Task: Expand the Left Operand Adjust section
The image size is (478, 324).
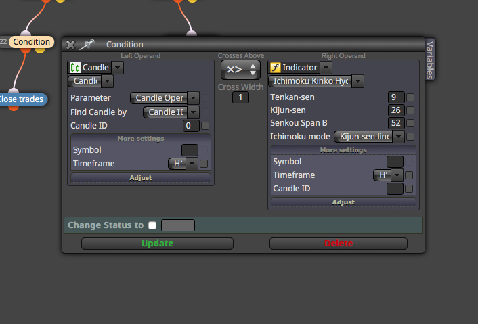Action: [141, 177]
